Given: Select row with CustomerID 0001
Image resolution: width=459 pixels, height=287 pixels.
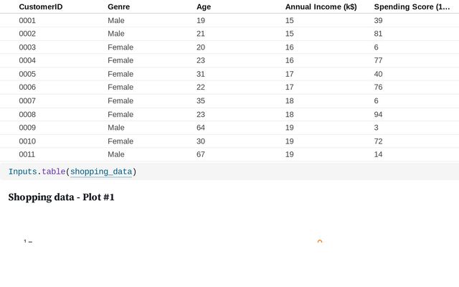Looking at the screenshot, I should pyautogui.click(x=229, y=21).
